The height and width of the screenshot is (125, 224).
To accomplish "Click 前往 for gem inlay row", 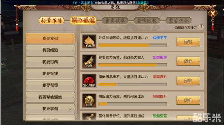I will (188, 81).
